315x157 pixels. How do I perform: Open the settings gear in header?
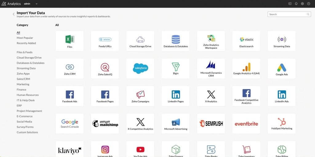(302, 4)
